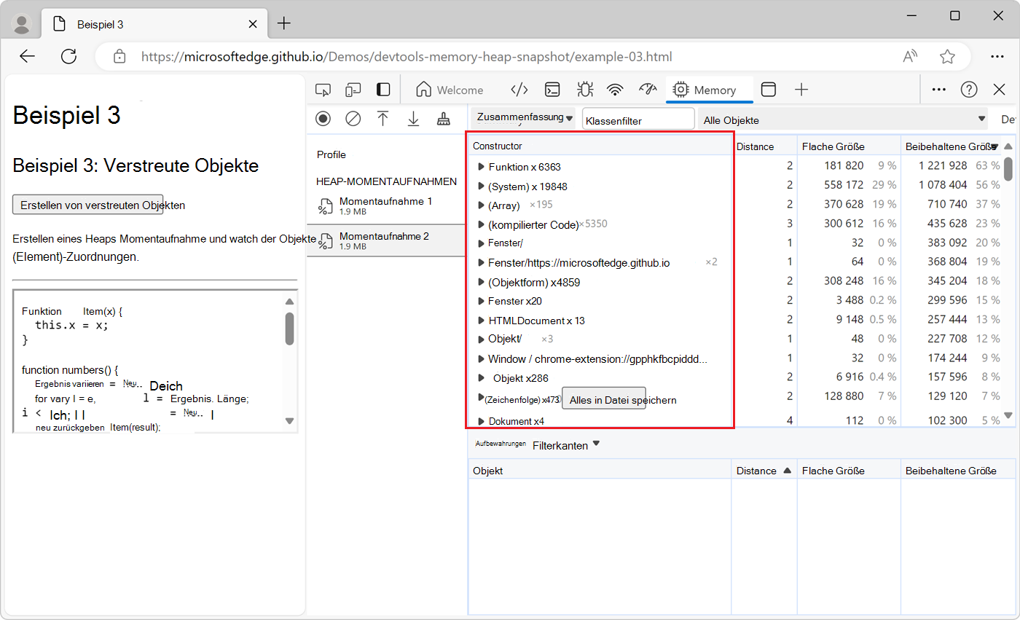Open the Elements tool icon
1020x620 pixels.
coord(519,90)
